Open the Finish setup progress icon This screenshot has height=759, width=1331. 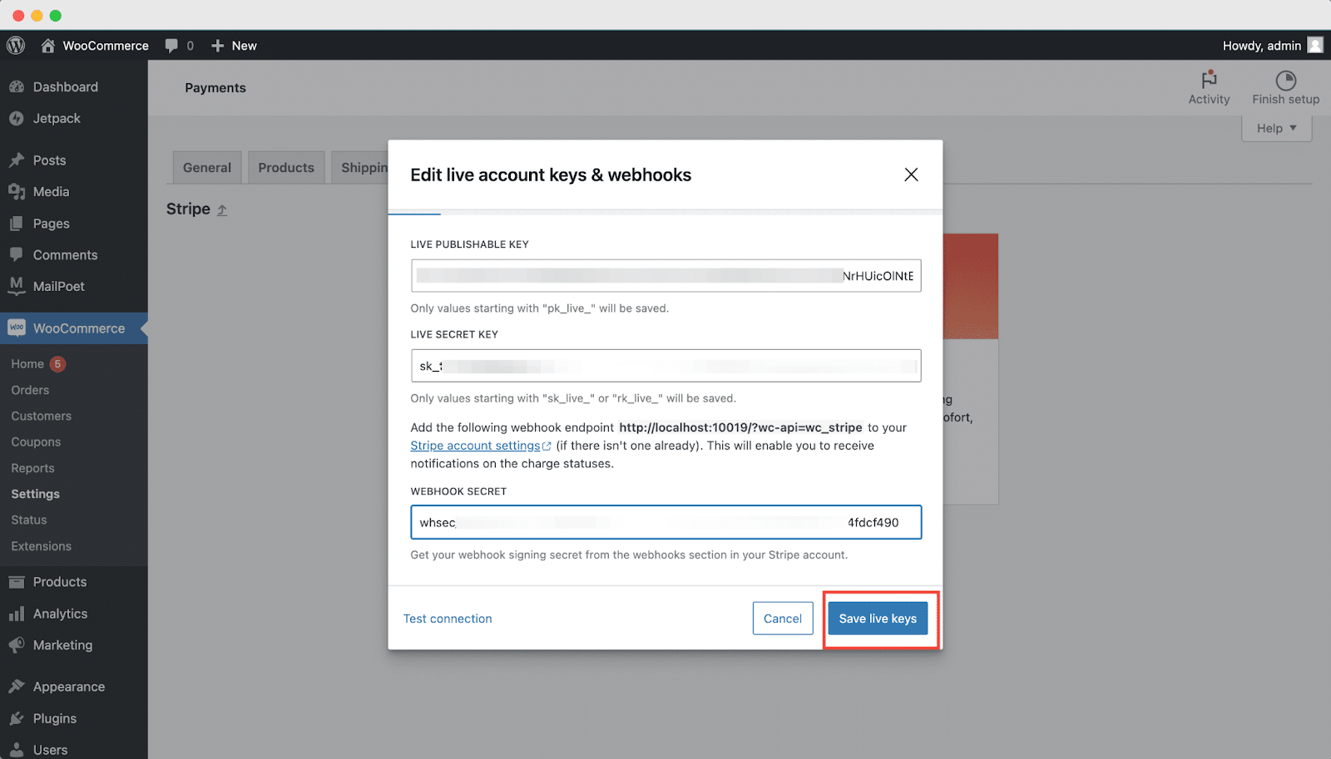pyautogui.click(x=1285, y=81)
